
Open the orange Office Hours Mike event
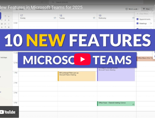pyautogui.click(x=145, y=59)
